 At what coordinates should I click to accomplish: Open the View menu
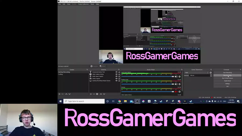[69, 4]
